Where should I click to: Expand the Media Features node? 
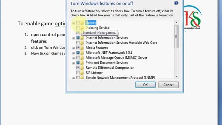click(73, 48)
